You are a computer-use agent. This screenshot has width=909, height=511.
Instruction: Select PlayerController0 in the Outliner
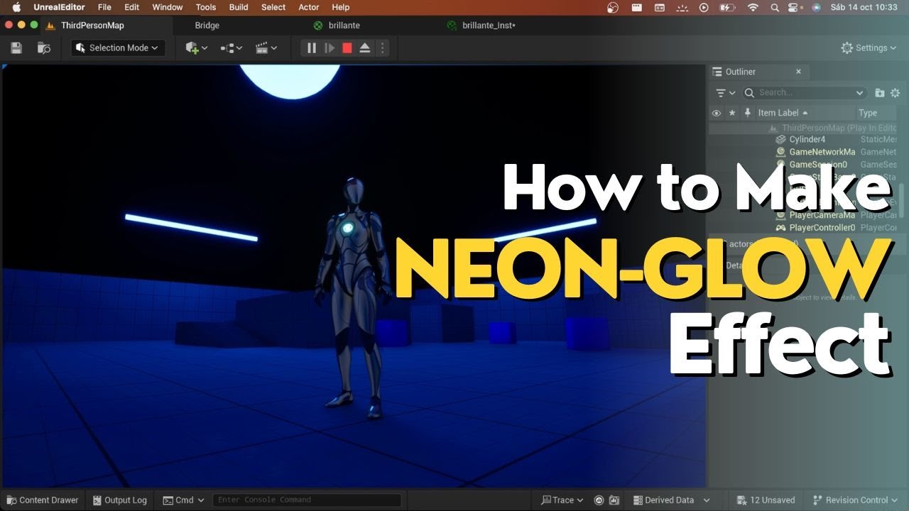click(822, 228)
